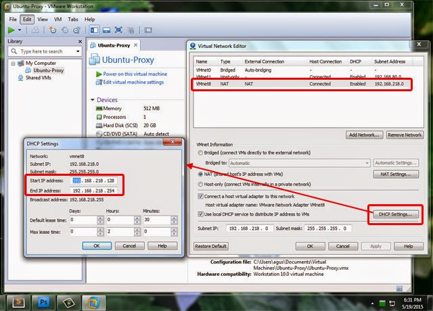
Task: Switch to the Ubuntu-Proxy tab
Action: click(114, 45)
